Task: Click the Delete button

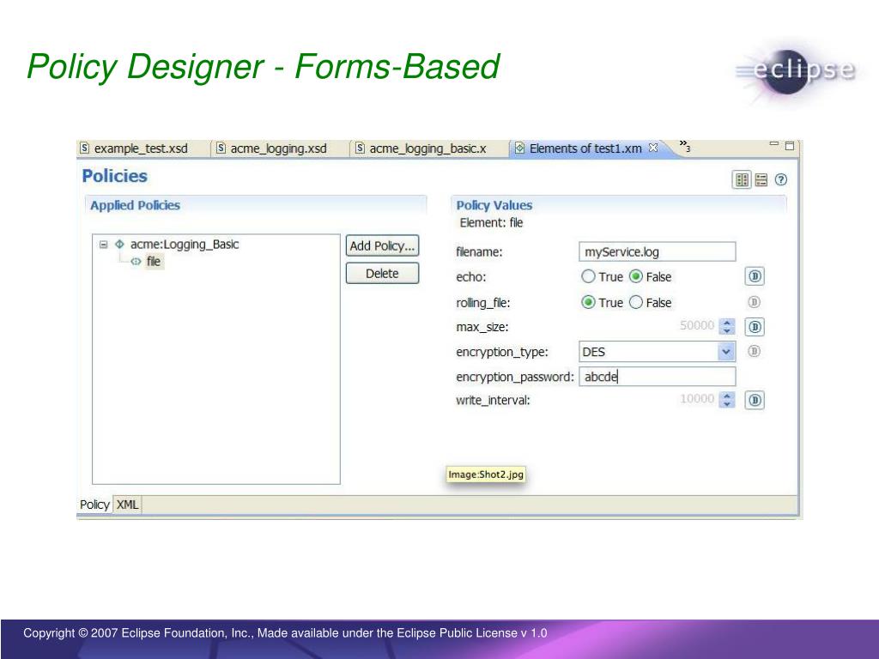Action: (382, 274)
